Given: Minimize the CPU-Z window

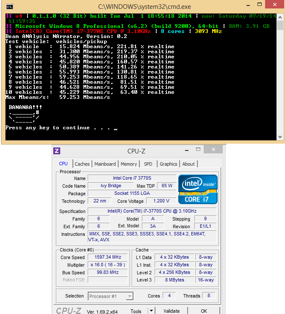Looking at the screenshot, I should tap(187, 150).
